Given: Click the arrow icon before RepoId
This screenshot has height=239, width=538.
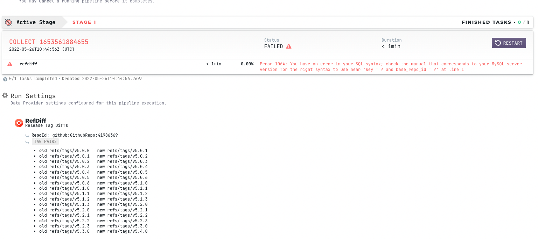Looking at the screenshot, I should (x=27, y=136).
